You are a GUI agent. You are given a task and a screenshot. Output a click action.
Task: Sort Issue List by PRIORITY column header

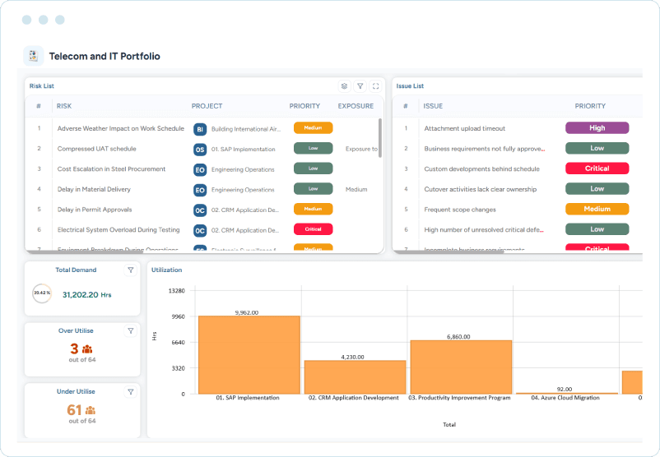(x=590, y=106)
